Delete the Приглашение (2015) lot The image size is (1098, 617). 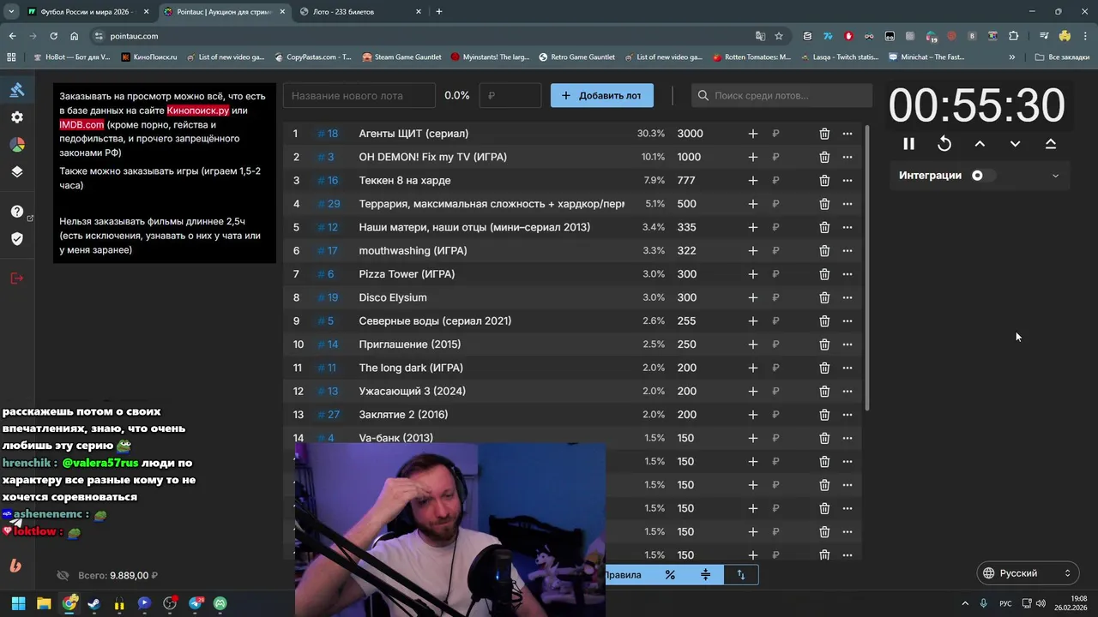pyautogui.click(x=824, y=344)
